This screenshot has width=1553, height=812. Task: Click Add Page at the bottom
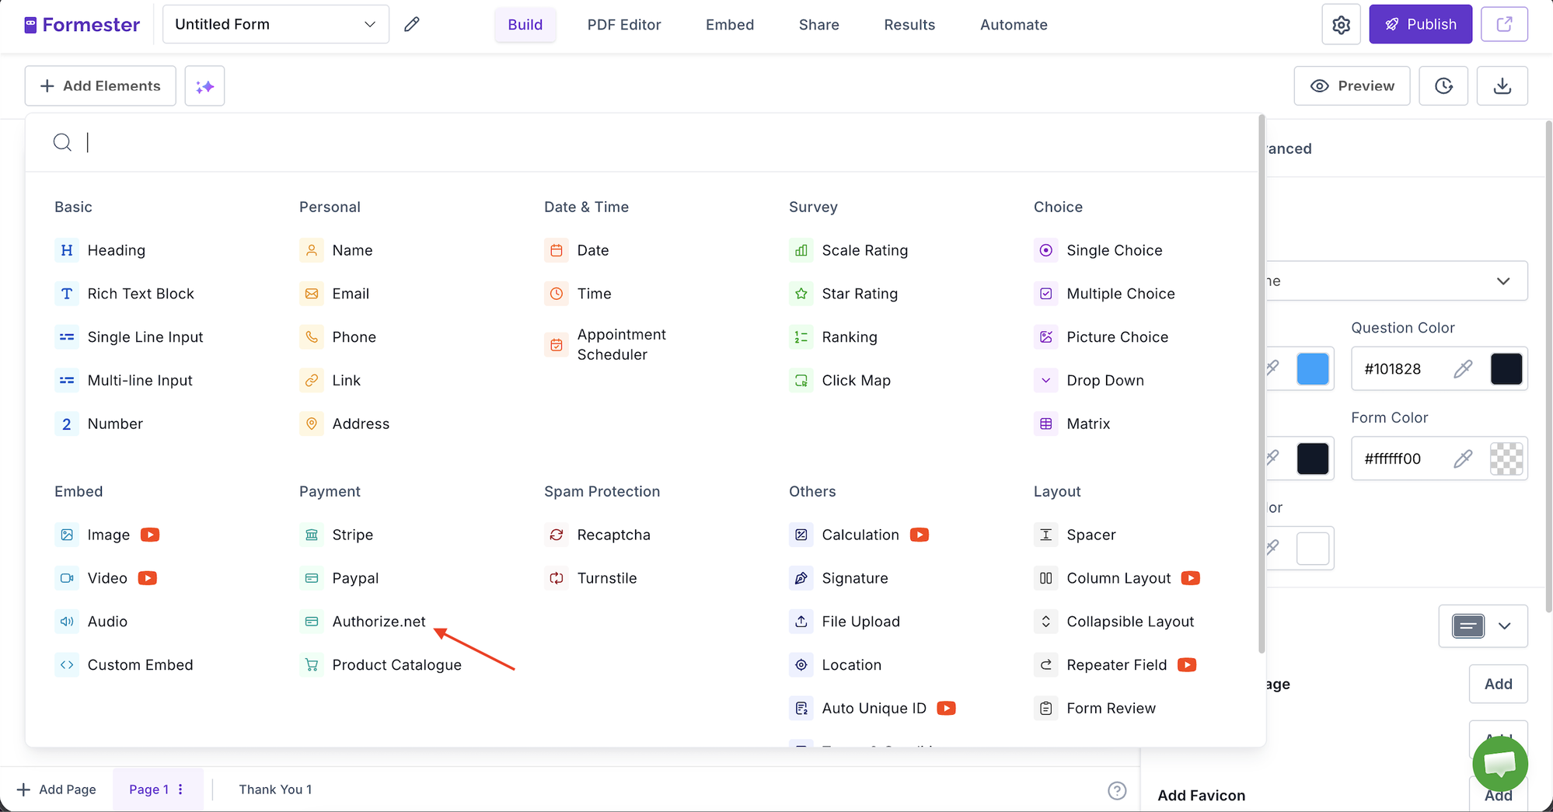(57, 789)
